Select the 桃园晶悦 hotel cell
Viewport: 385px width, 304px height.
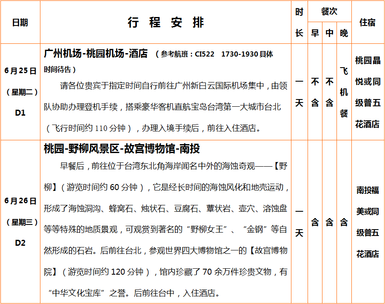368,92
